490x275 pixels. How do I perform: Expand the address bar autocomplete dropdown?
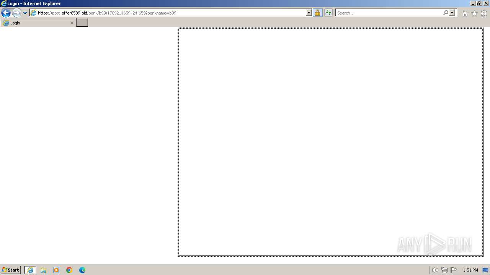[x=309, y=13]
